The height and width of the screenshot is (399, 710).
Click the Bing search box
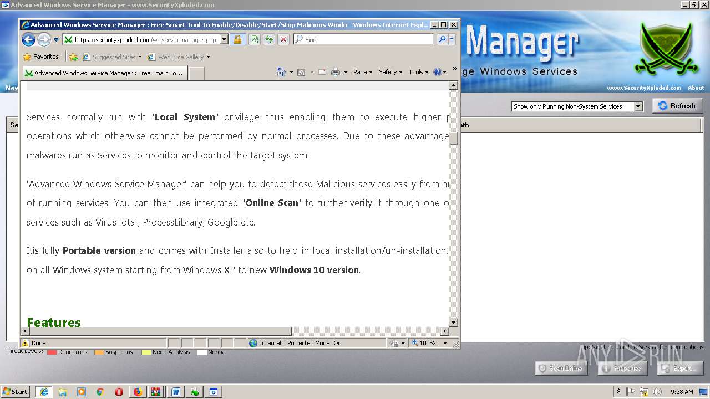[363, 40]
